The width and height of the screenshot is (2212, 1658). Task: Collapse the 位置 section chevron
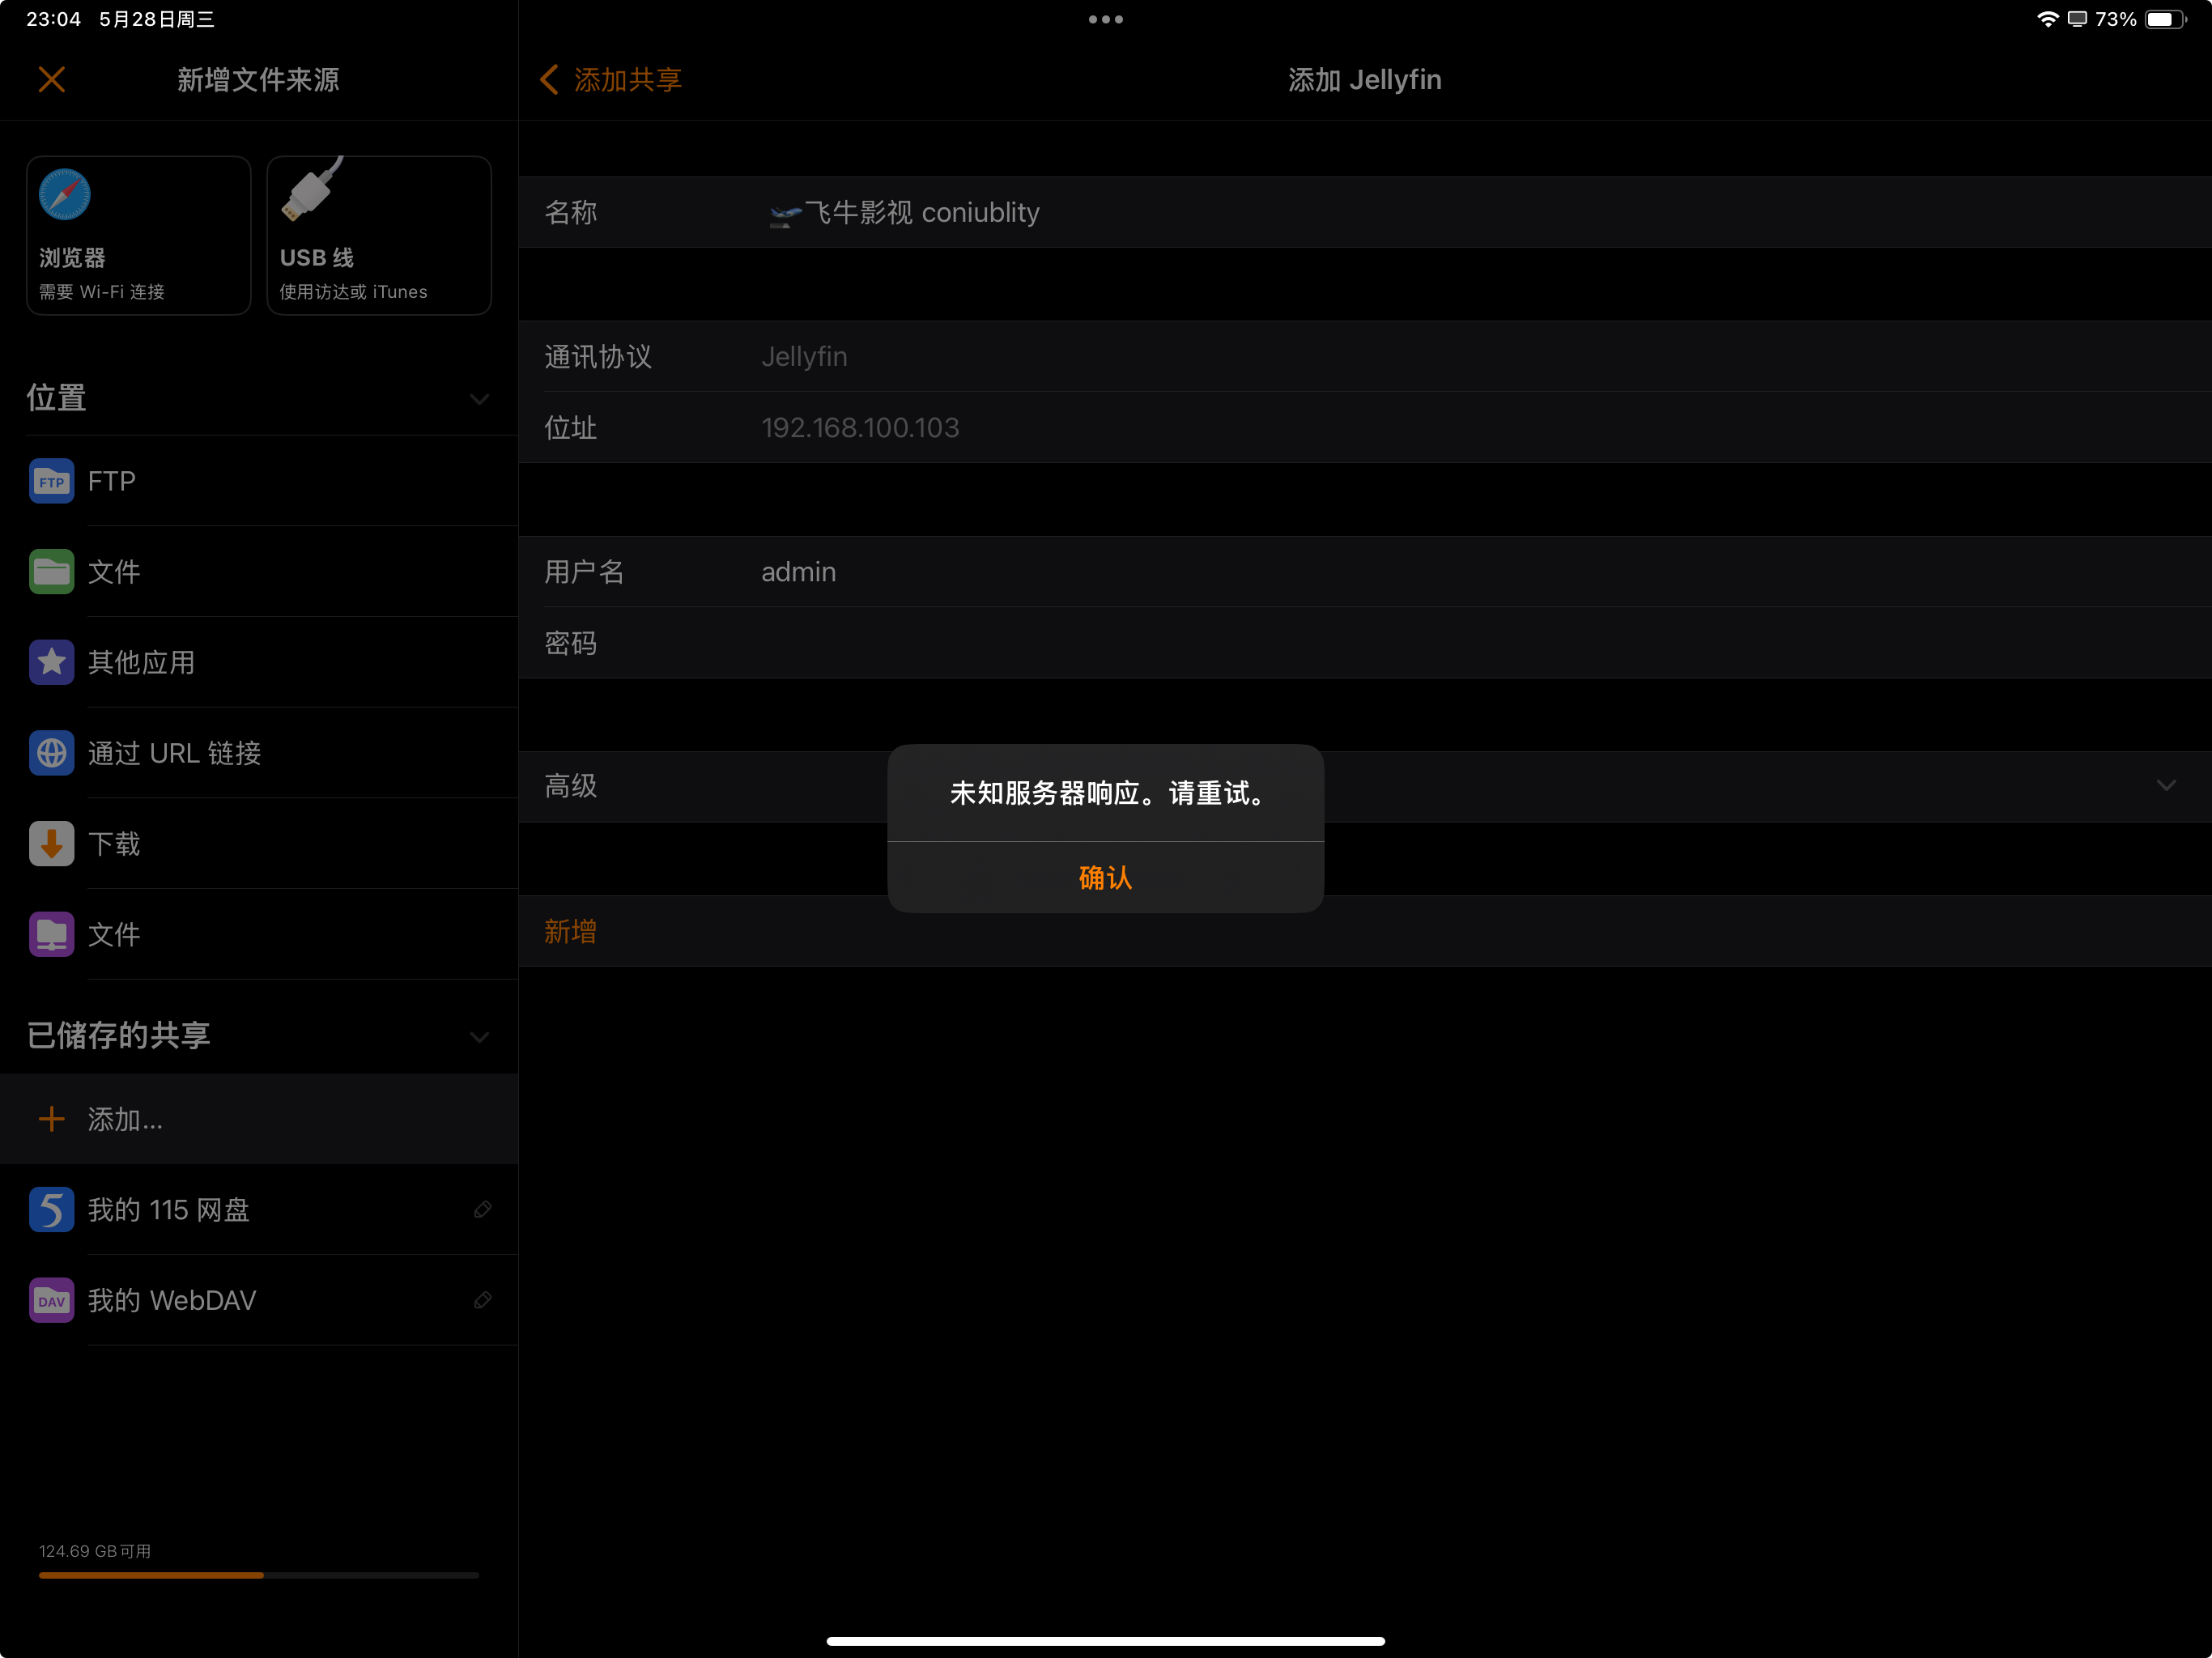click(x=480, y=399)
